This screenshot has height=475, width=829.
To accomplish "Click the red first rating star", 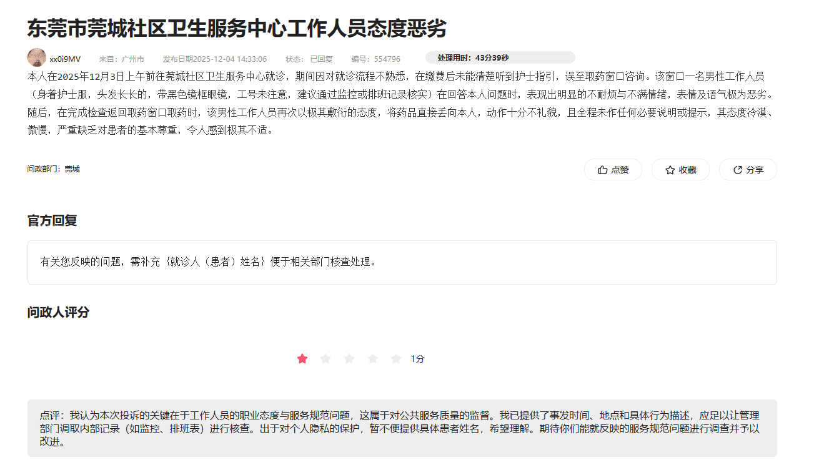I will [x=302, y=359].
